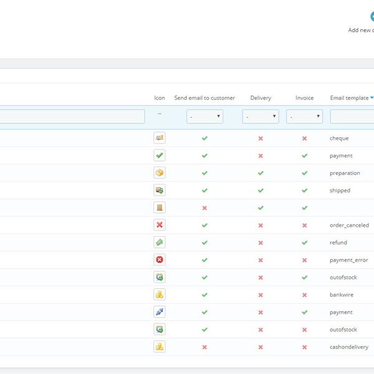Click red circle icon in payment_error row
Image resolution: width=374 pixels, height=374 pixels.
tap(160, 260)
